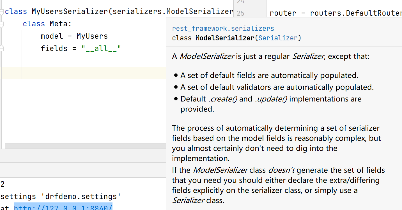This screenshot has height=210, width=402.
Task: Click the "__all__" string value
Action: click(101, 49)
